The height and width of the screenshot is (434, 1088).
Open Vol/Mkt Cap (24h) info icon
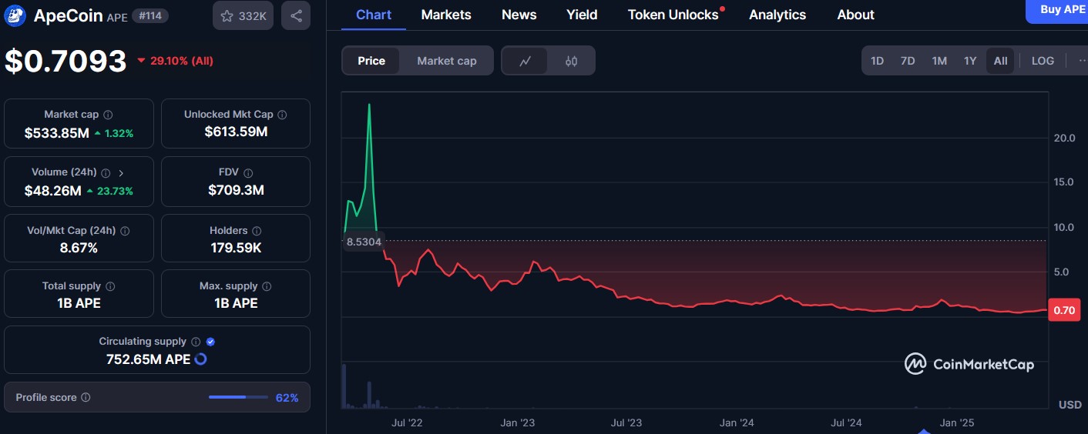pyautogui.click(x=125, y=231)
